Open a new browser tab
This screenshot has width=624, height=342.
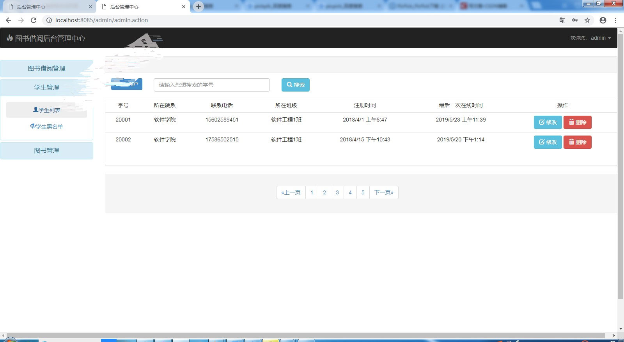pos(199,7)
